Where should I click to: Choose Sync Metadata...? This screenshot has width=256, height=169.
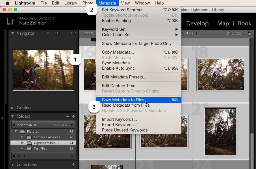139,63
